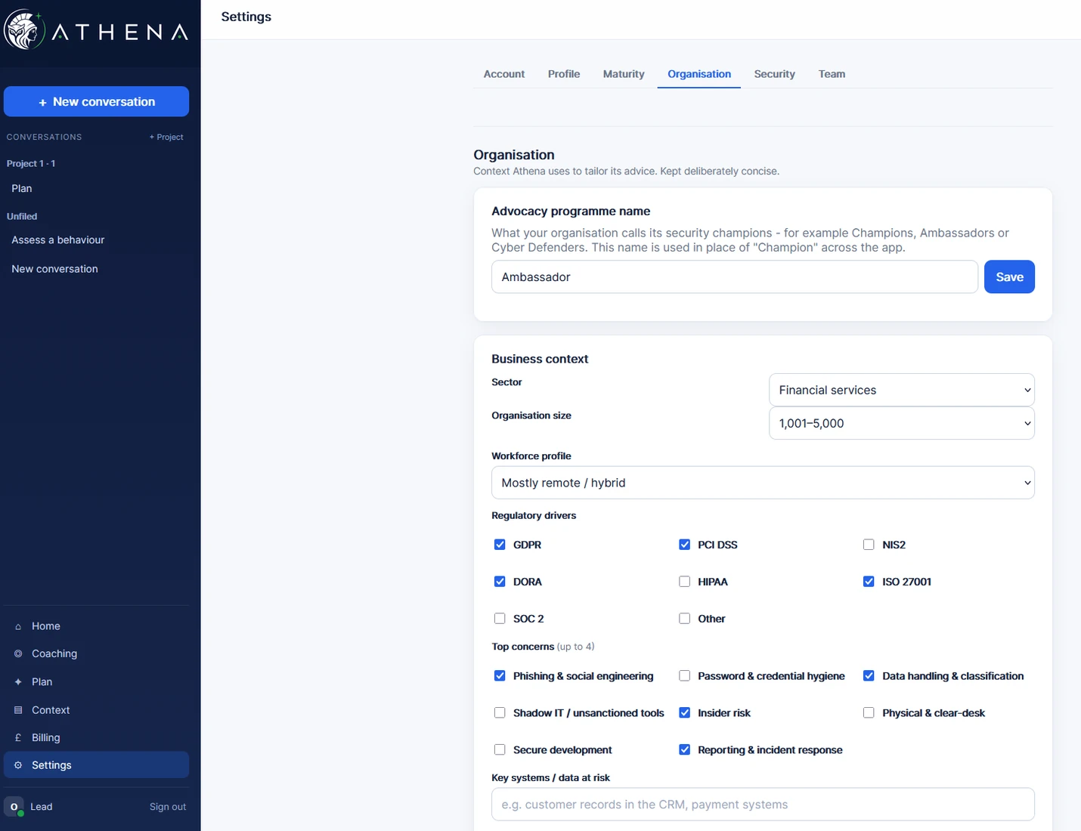Screen dimensions: 1081x831
Task: Enable the HIPAA checkbox
Action: pos(684,582)
